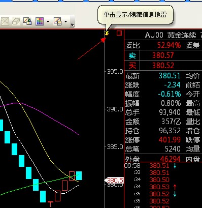
Task: Open the toolbar overflow options chevron
Action: pyautogui.click(x=73, y=24)
